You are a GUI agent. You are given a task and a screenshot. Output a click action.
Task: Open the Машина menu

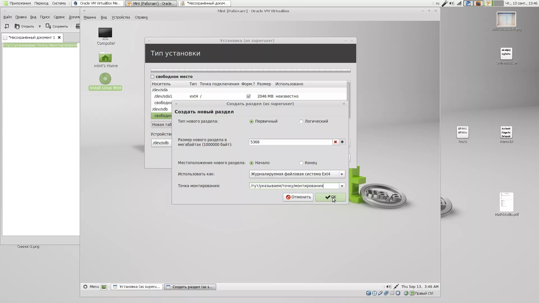[90, 17]
